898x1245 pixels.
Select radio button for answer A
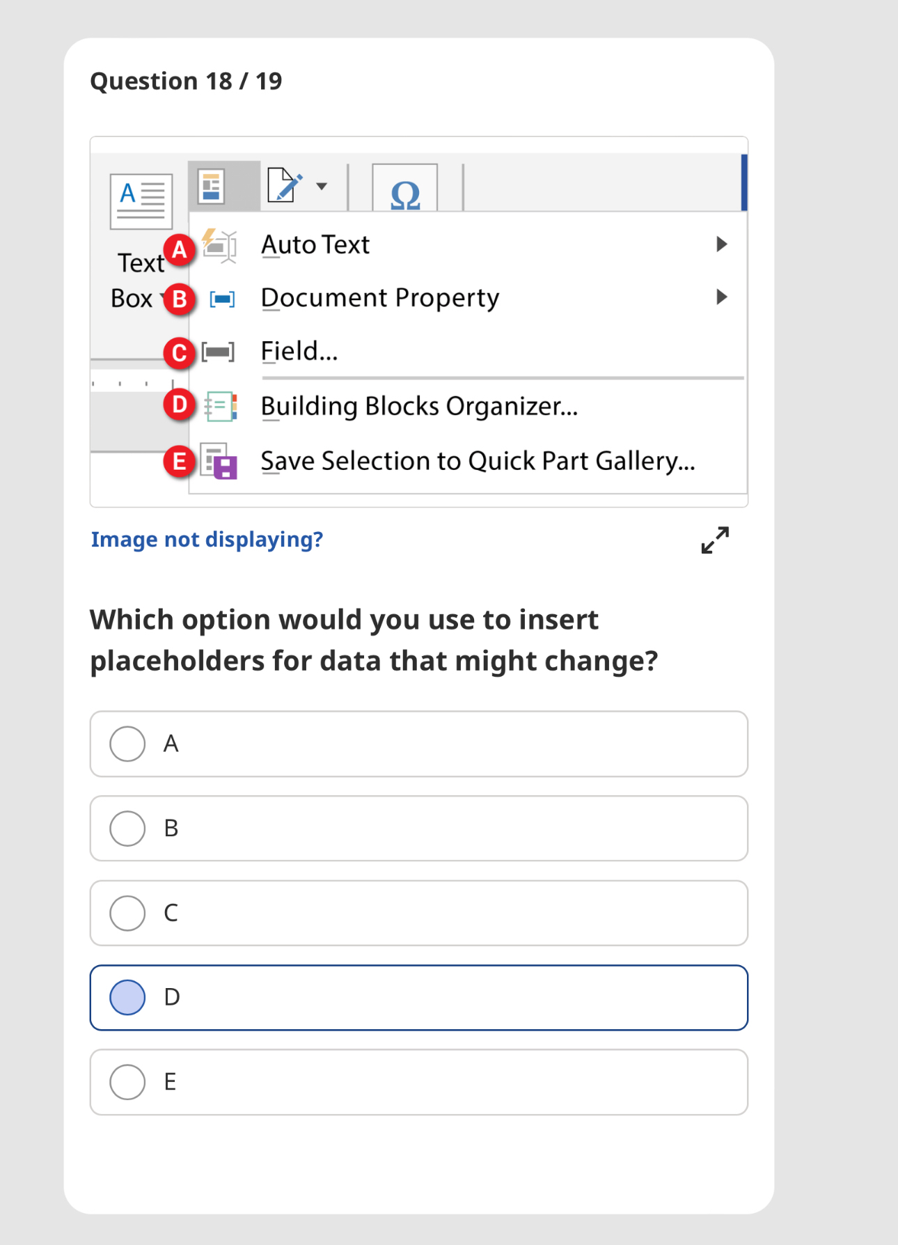click(127, 744)
